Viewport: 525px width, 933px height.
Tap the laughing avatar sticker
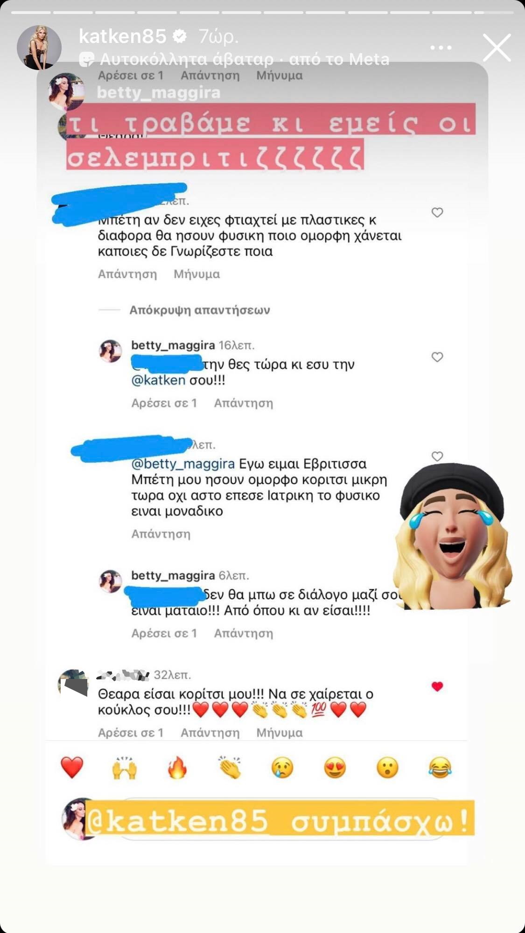point(453,537)
